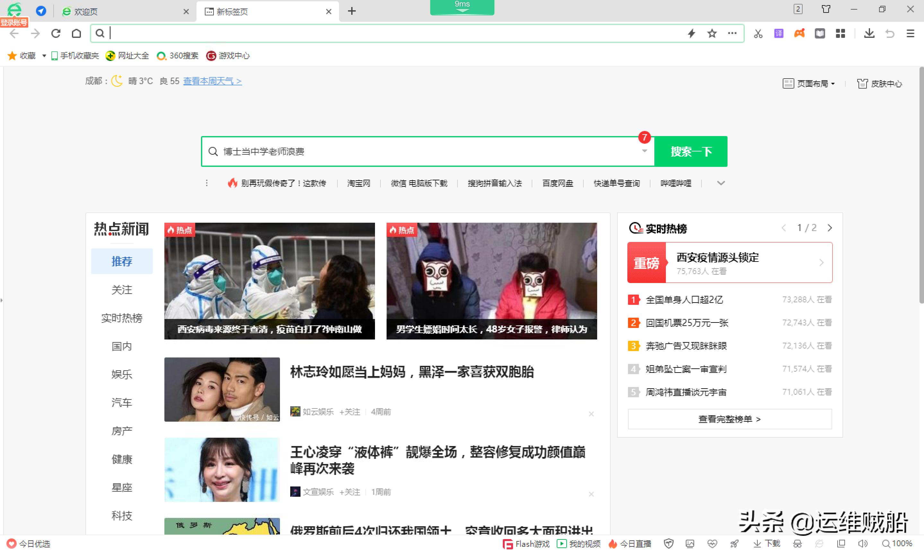The width and height of the screenshot is (924, 550).
Task: Expand more hot links with the chevron
Action: pyautogui.click(x=720, y=183)
